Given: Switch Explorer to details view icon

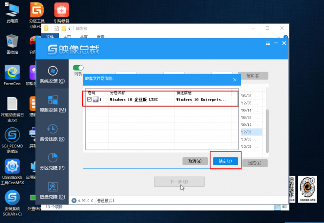Looking at the screenshot, I should pos(277,207).
